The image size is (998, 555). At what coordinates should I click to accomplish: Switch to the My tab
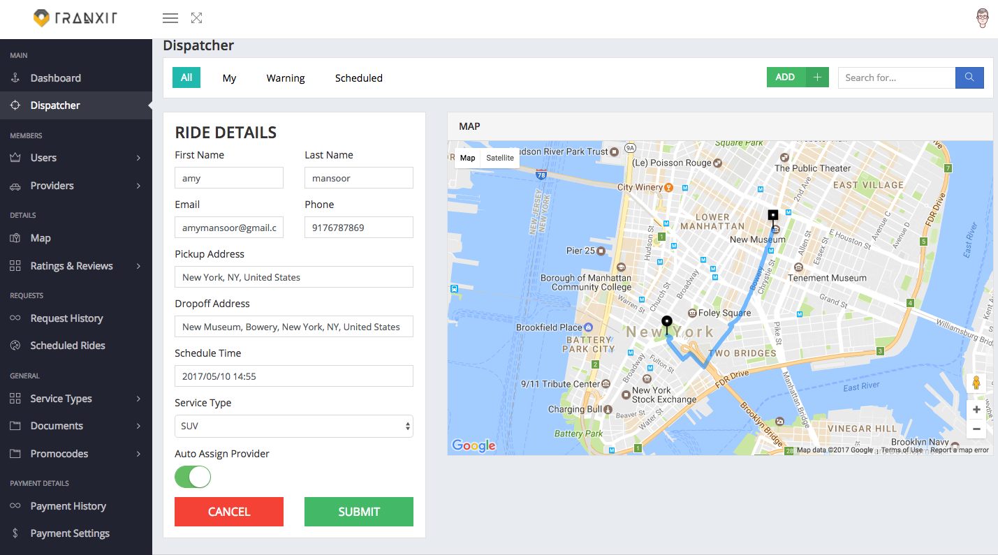(x=229, y=78)
